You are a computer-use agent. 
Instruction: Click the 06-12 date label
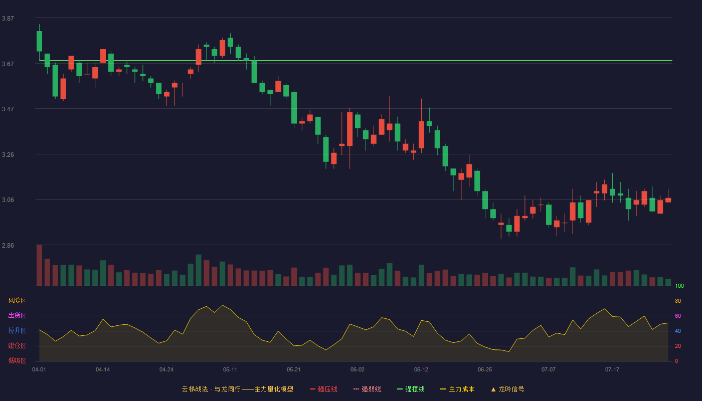click(x=421, y=369)
